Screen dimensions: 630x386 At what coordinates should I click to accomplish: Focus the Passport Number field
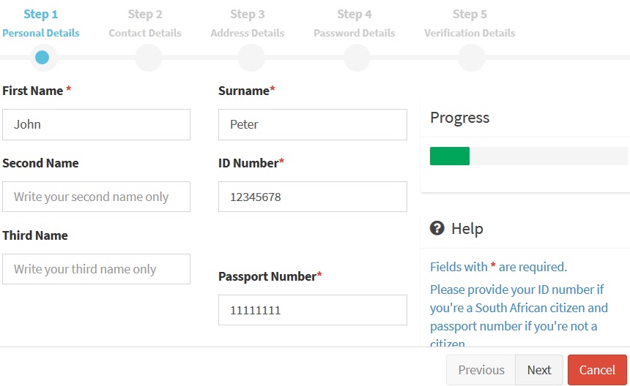point(312,310)
